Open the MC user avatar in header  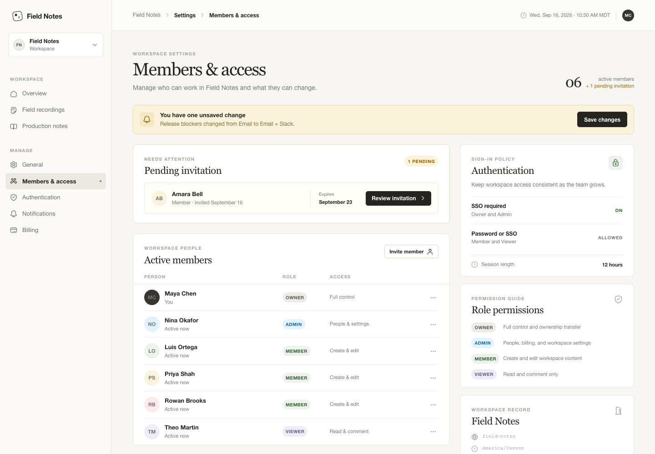coord(628,15)
